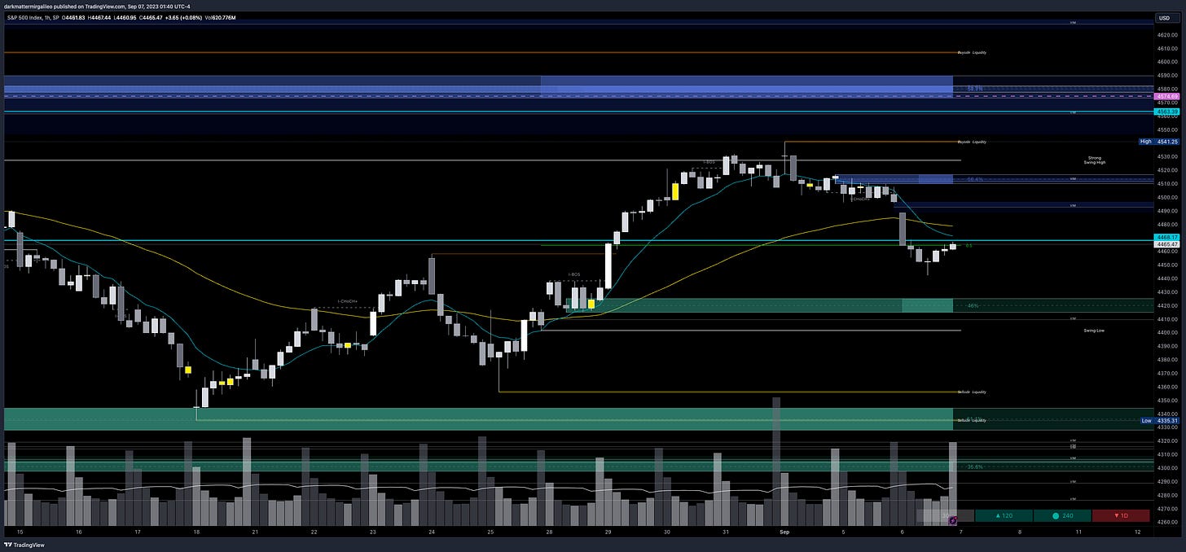Select the 240 timeframe signal button
1186x552 pixels.
[1061, 515]
